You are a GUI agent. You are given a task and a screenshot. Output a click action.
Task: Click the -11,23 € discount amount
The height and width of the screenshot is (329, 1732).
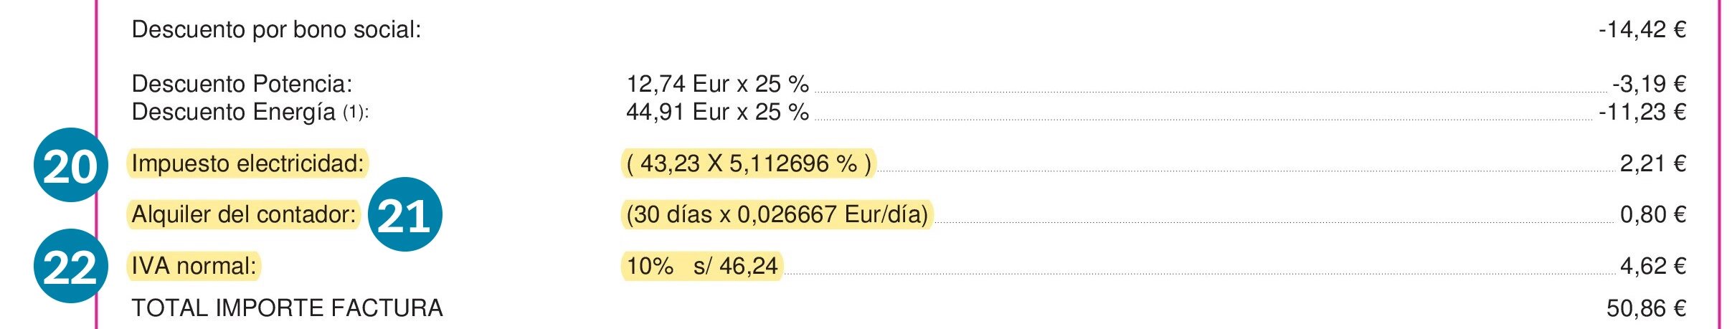(x=1642, y=112)
